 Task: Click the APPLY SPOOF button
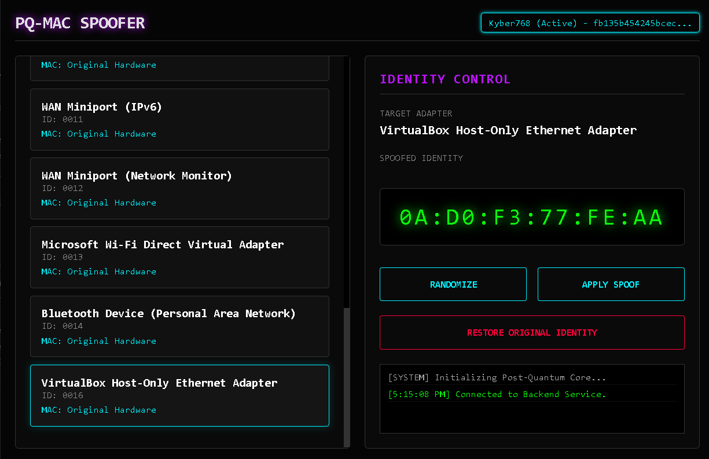click(x=611, y=284)
